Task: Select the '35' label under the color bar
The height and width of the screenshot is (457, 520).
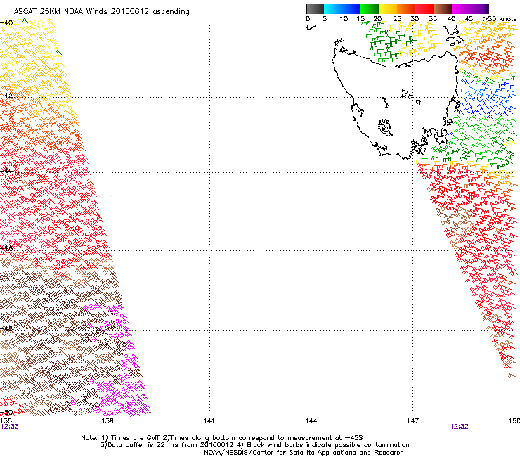Action: click(x=433, y=19)
